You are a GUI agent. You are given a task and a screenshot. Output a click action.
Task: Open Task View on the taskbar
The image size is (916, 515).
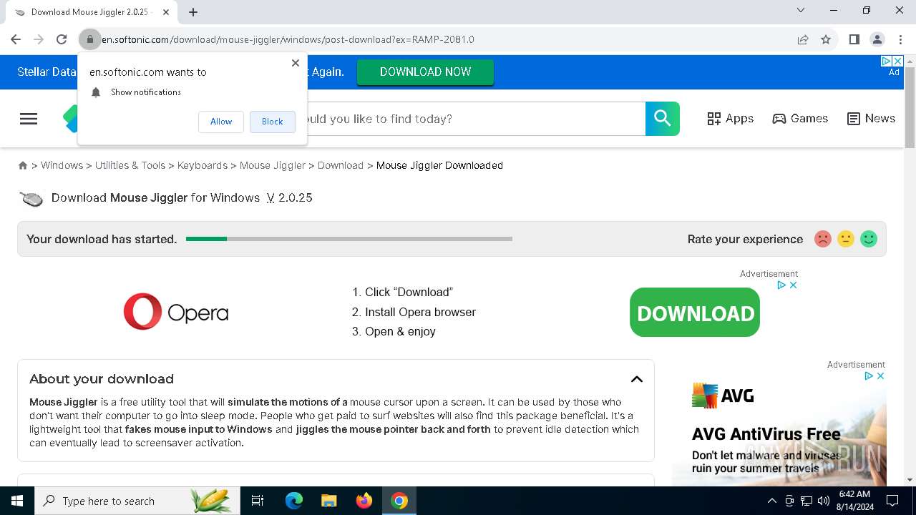(x=258, y=501)
